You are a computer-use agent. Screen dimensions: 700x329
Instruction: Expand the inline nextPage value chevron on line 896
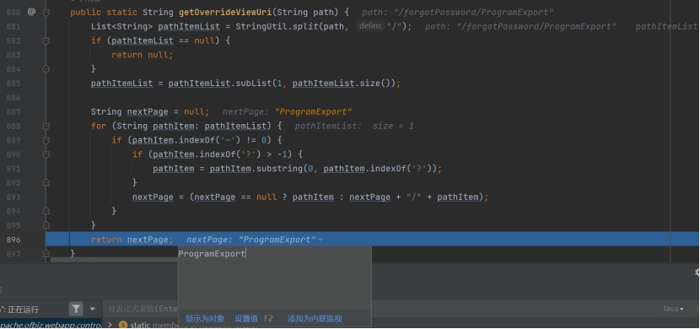pos(320,240)
